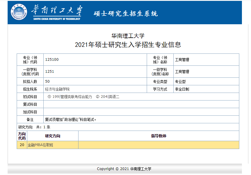The width and height of the screenshot is (251, 175).
Task: Click the 专业类型 label
Action: (160, 82)
